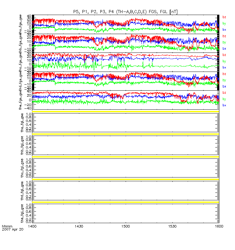Click the thd_fgl_gse y-axis label
The image size is (235, 250).
pos(22,191)
